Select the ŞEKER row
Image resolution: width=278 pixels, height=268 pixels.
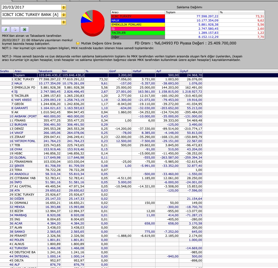coord(101,166)
